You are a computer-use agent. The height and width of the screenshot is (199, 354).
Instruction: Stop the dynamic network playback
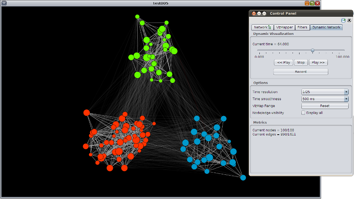pos(301,62)
